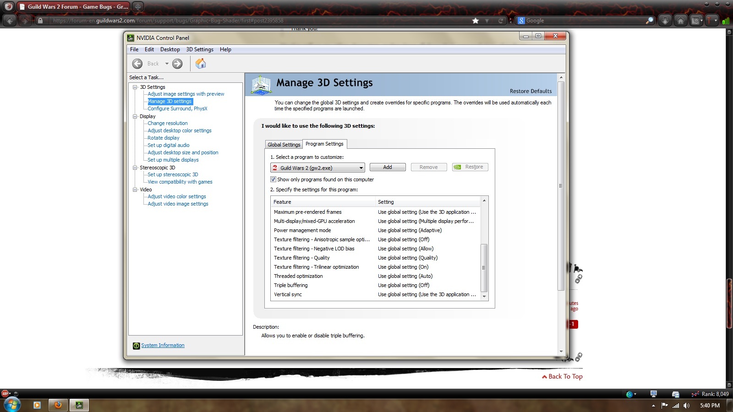Click the Manage 3D Settings header icon
Image resolution: width=733 pixels, height=412 pixels.
tap(262, 85)
